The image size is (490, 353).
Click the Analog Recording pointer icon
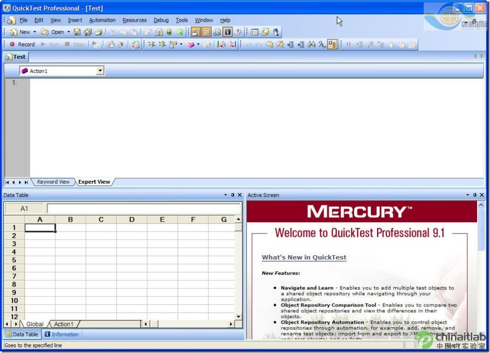point(121,44)
